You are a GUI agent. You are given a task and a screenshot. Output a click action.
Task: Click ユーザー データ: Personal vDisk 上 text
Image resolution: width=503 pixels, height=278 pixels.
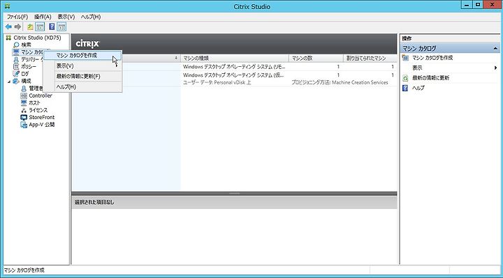[217, 82]
